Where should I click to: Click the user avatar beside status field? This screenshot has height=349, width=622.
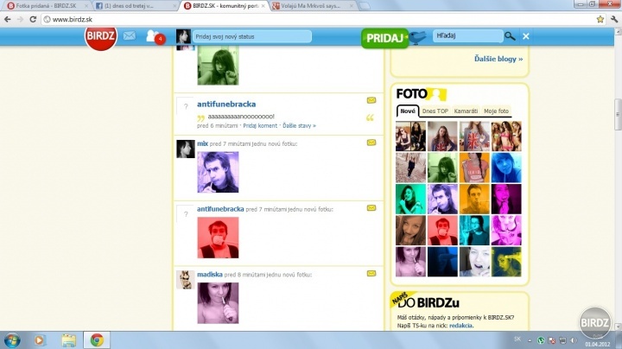pos(183,36)
